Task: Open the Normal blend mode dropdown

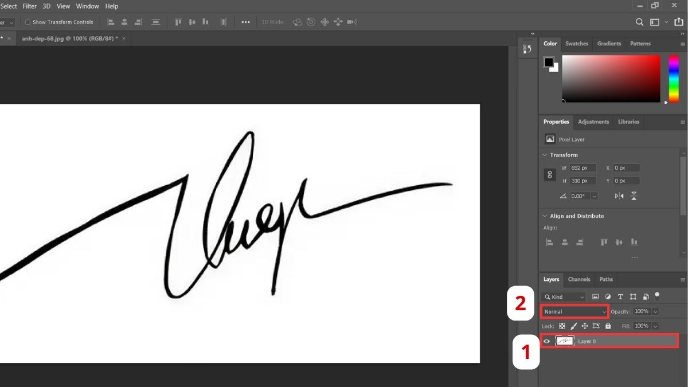Action: click(x=574, y=311)
